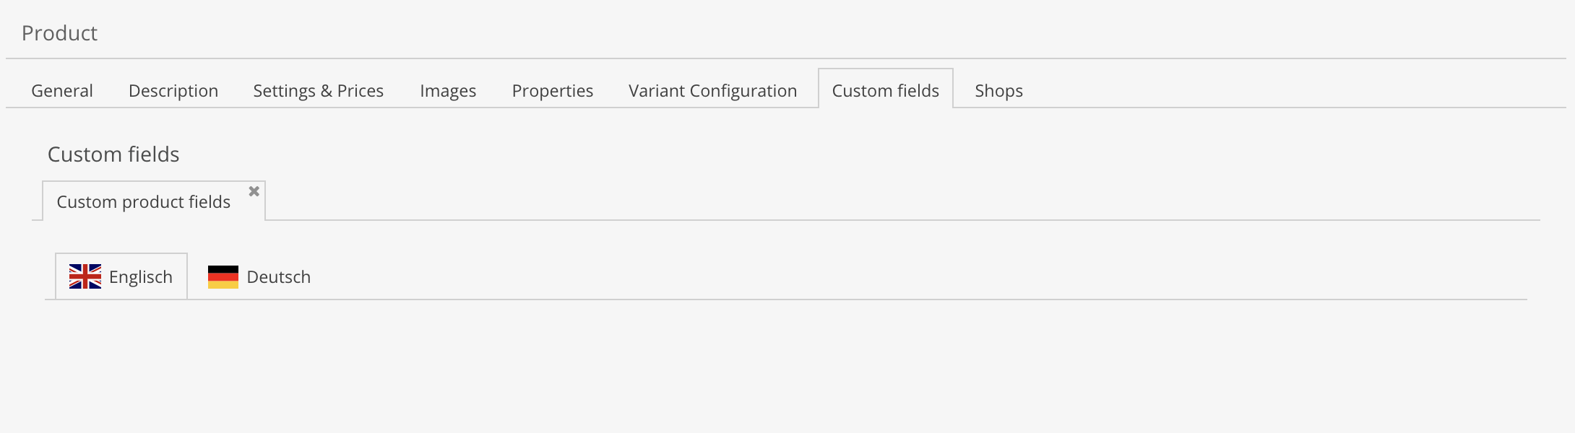Close the Custom product fields tab
The image size is (1575, 433).
[254, 191]
